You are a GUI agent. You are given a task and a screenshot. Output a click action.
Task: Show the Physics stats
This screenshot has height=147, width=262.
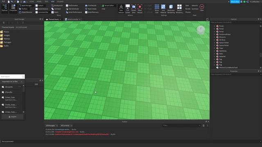[188, 12]
